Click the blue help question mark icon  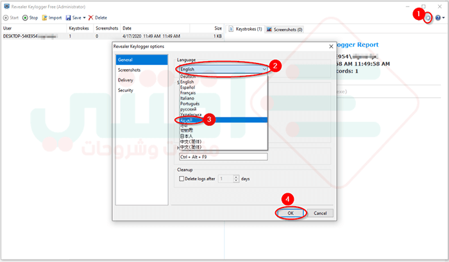click(438, 18)
